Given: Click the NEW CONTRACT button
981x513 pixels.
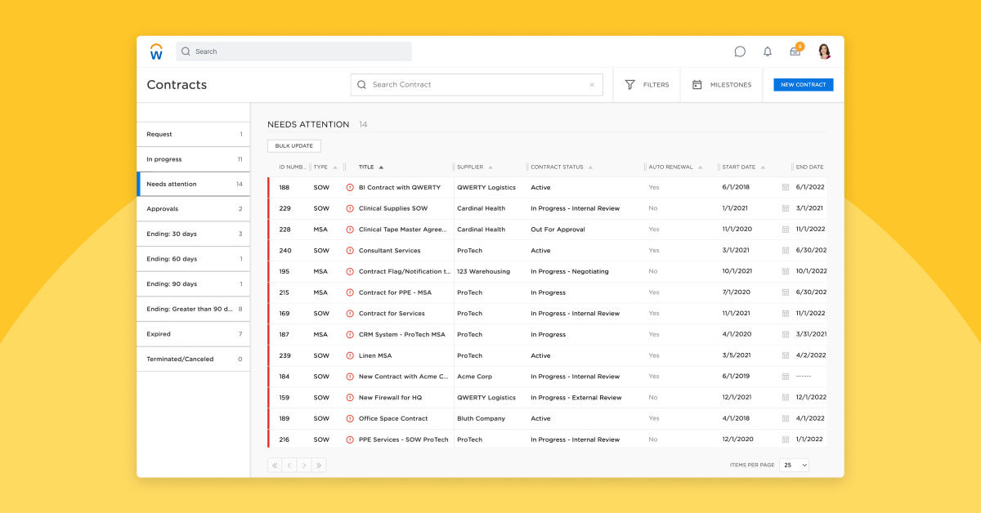Looking at the screenshot, I should [x=803, y=84].
